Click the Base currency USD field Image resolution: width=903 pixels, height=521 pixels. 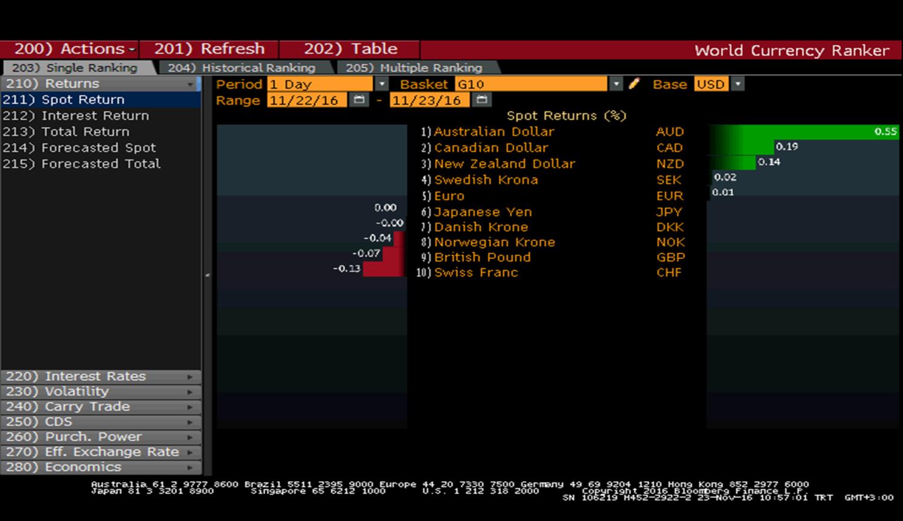(712, 84)
